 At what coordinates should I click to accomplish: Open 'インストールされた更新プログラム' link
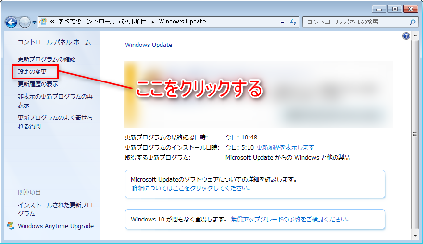pyautogui.click(x=55, y=209)
